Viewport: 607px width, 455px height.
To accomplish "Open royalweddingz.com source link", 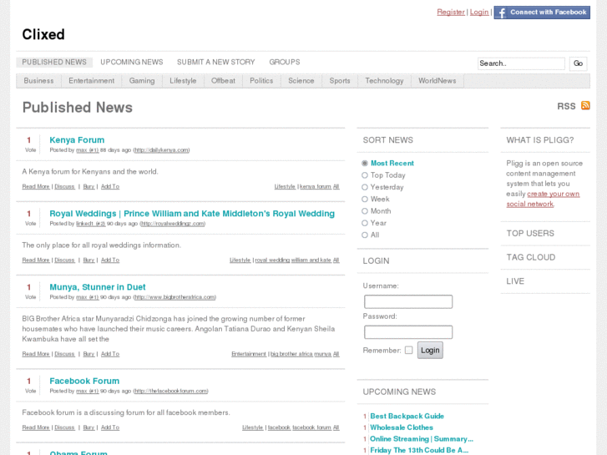I will (172, 224).
